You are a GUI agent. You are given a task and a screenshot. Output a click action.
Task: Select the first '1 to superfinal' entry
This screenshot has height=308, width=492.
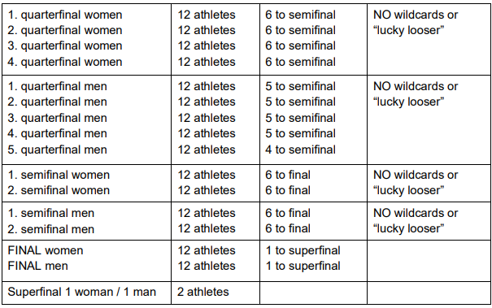click(303, 250)
